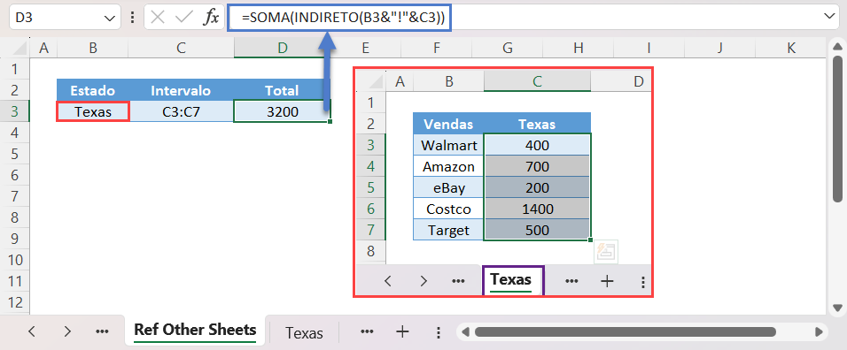This screenshot has height=350, width=847.
Task: Click the previous sheet arrow in the bottom bar
Action: click(x=31, y=331)
